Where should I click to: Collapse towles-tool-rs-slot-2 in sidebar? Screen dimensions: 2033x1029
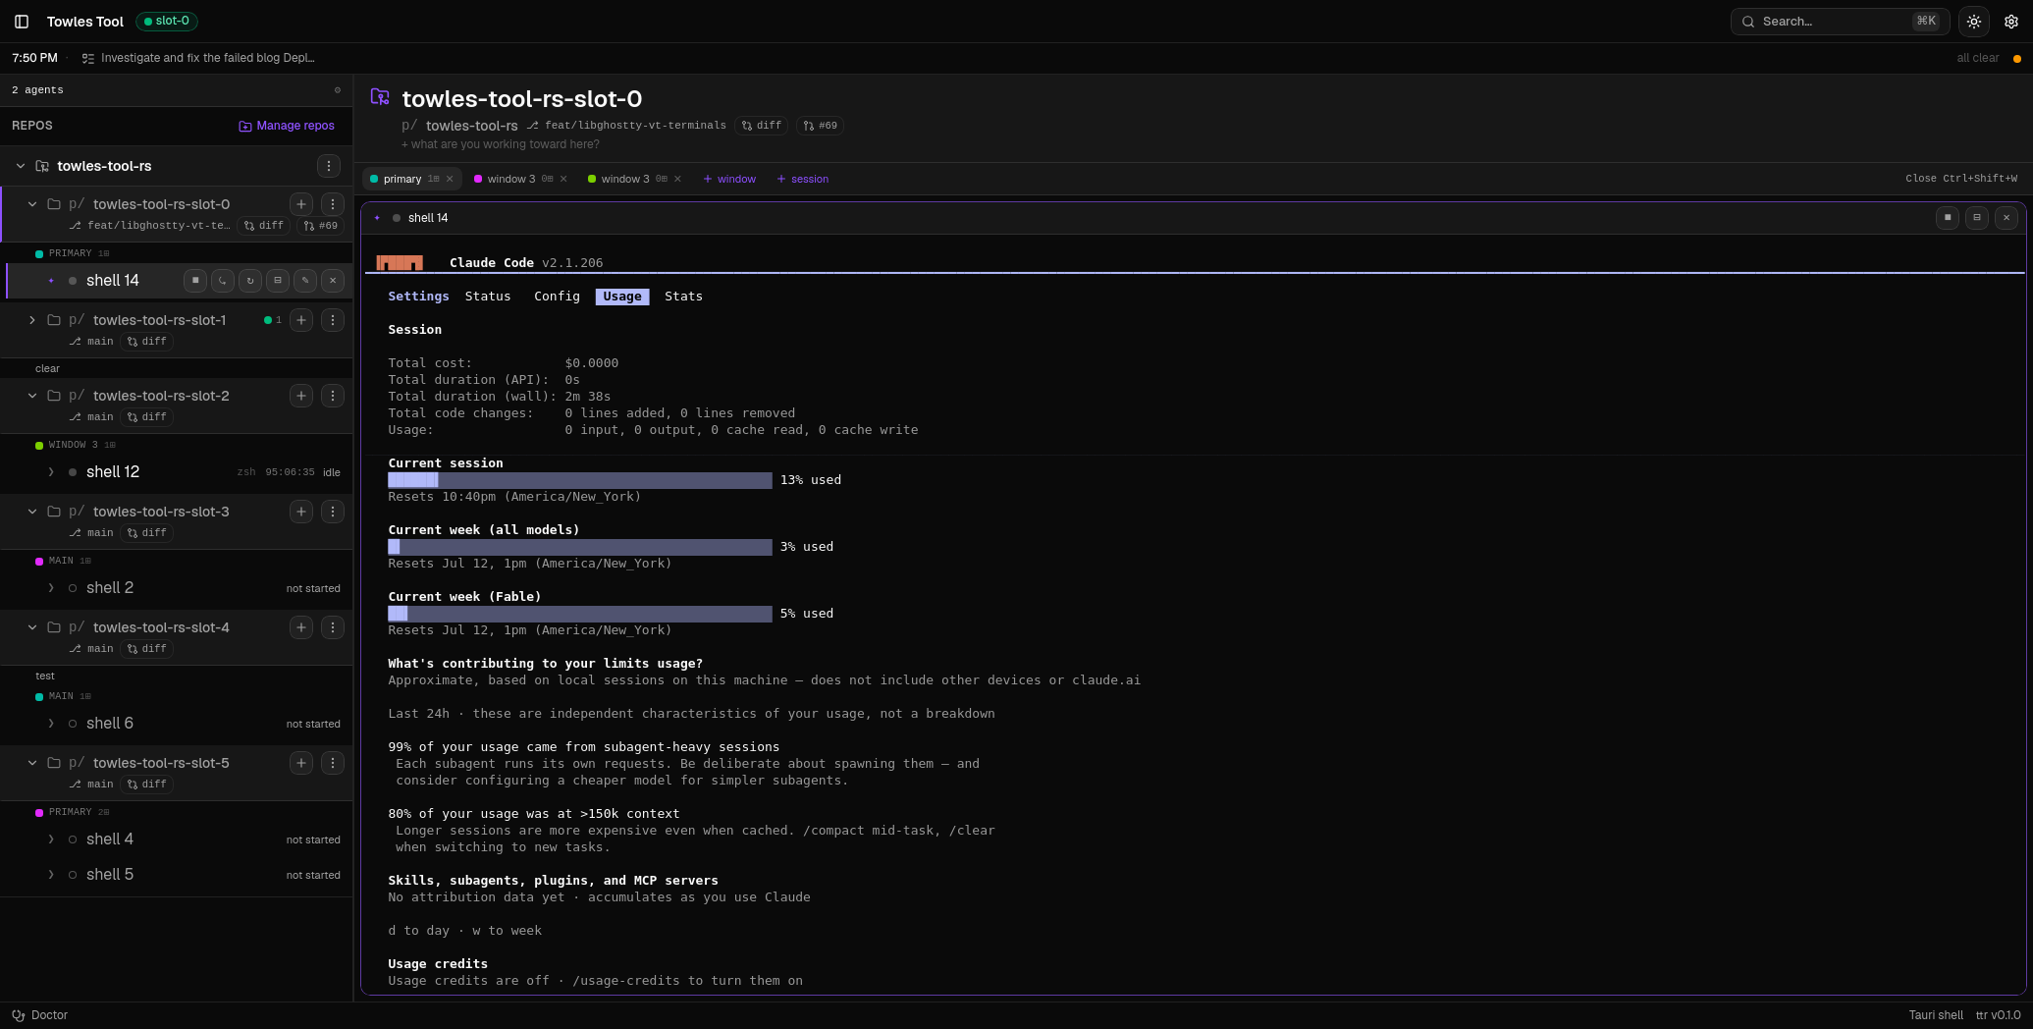point(32,396)
